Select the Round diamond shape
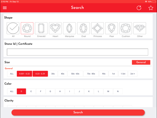Viewport: 157px width, 118px height. pos(27,28)
